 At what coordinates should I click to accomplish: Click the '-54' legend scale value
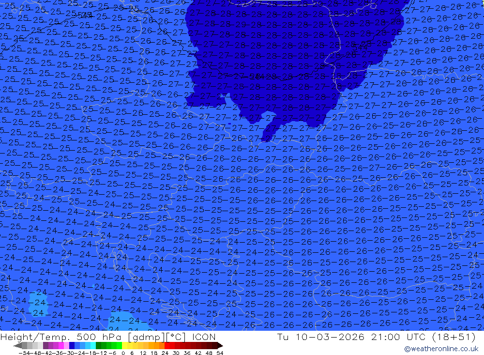tap(25, 353)
